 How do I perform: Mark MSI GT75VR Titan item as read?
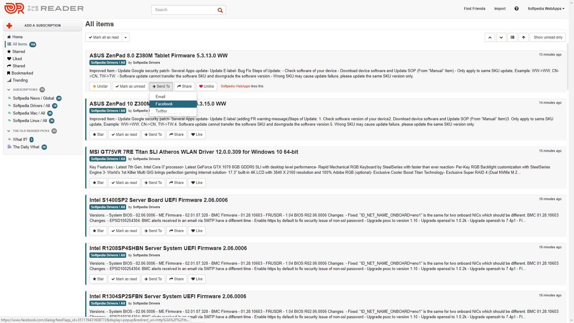click(124, 183)
